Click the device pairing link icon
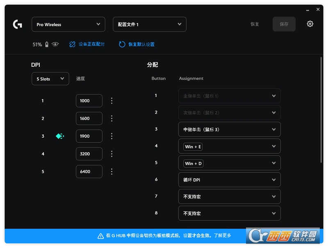The width and height of the screenshot is (328, 248). 73,44
